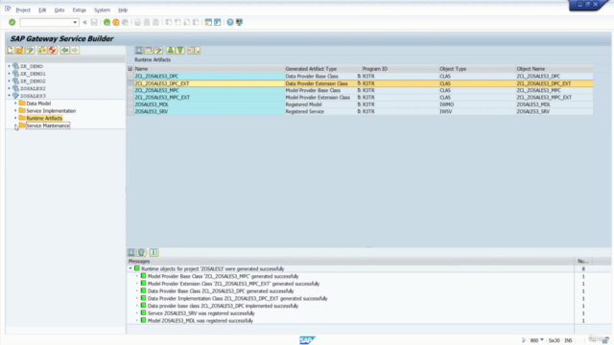Click the left navigation arrow above tree
614x345 pixels.
pyautogui.click(x=64, y=50)
